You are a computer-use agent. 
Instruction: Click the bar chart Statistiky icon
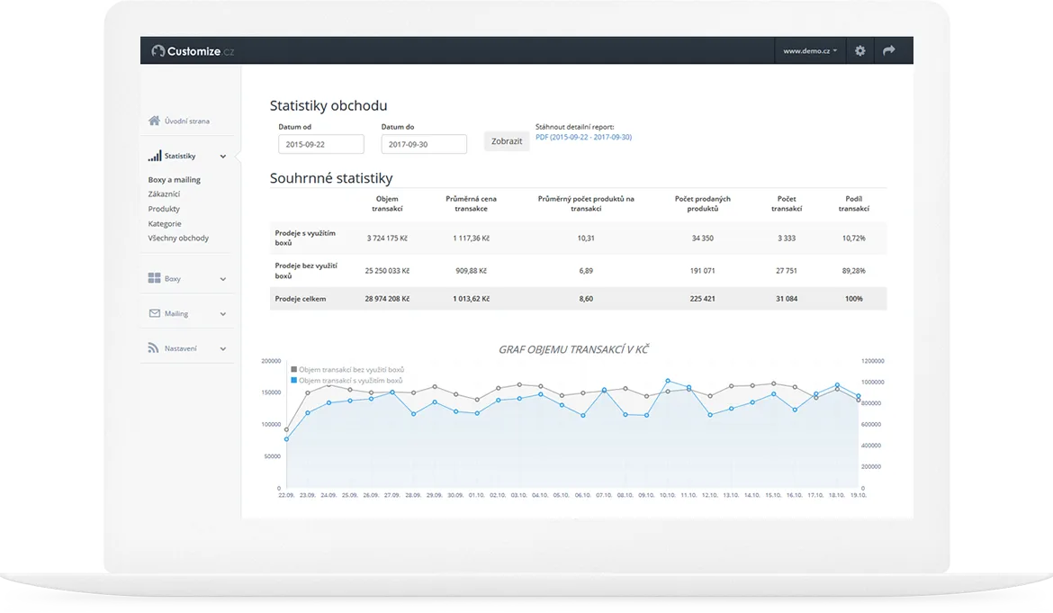pos(155,156)
